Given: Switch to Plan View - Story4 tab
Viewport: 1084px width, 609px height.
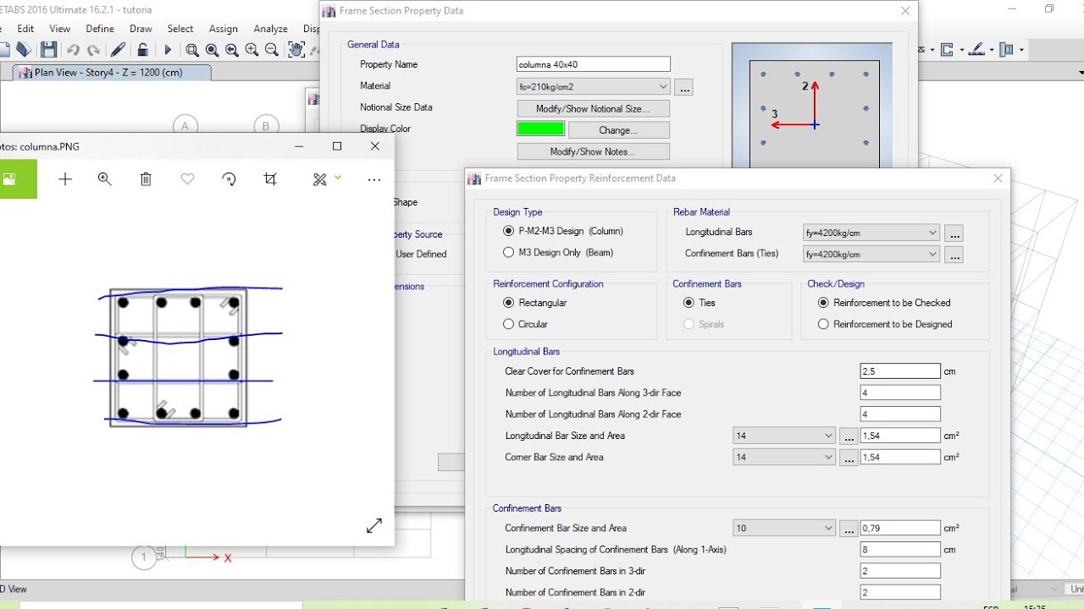Looking at the screenshot, I should (110, 73).
